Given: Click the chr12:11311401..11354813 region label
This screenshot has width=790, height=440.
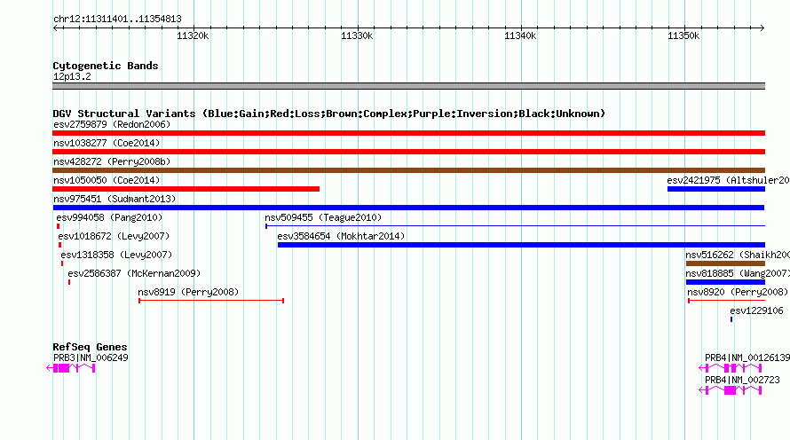Looking at the screenshot, I should tap(117, 20).
